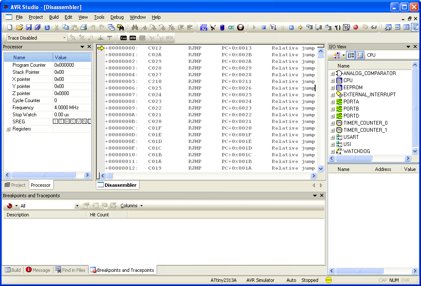Screen dimensions: 421x286
Task: Click the AVR chip icon in toolbar
Action: click(133, 38)
